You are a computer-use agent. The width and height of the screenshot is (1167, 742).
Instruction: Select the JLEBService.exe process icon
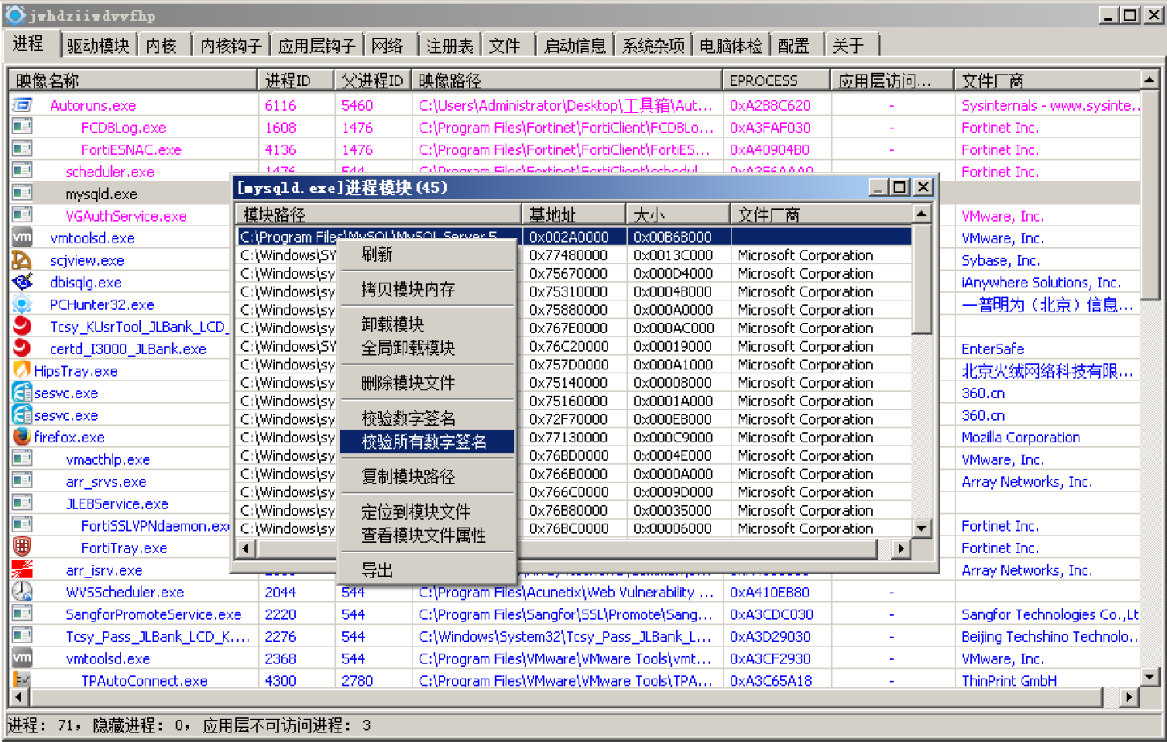[x=22, y=503]
